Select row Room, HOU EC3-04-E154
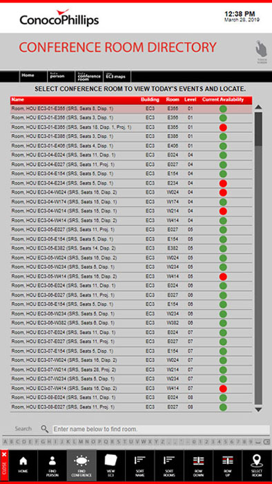Viewport: 272px width, 484px height. pos(131,174)
